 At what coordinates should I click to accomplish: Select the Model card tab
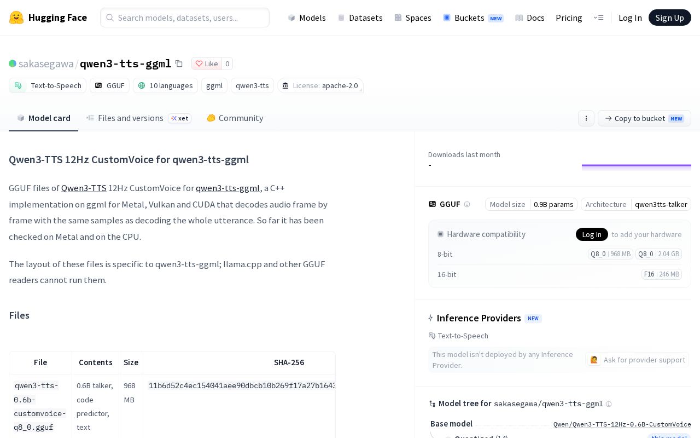tap(44, 118)
